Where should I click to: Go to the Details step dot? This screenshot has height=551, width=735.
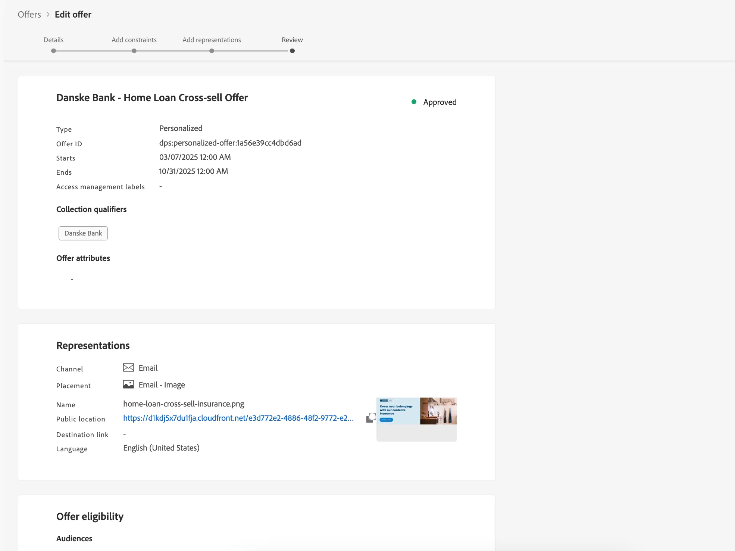54,51
